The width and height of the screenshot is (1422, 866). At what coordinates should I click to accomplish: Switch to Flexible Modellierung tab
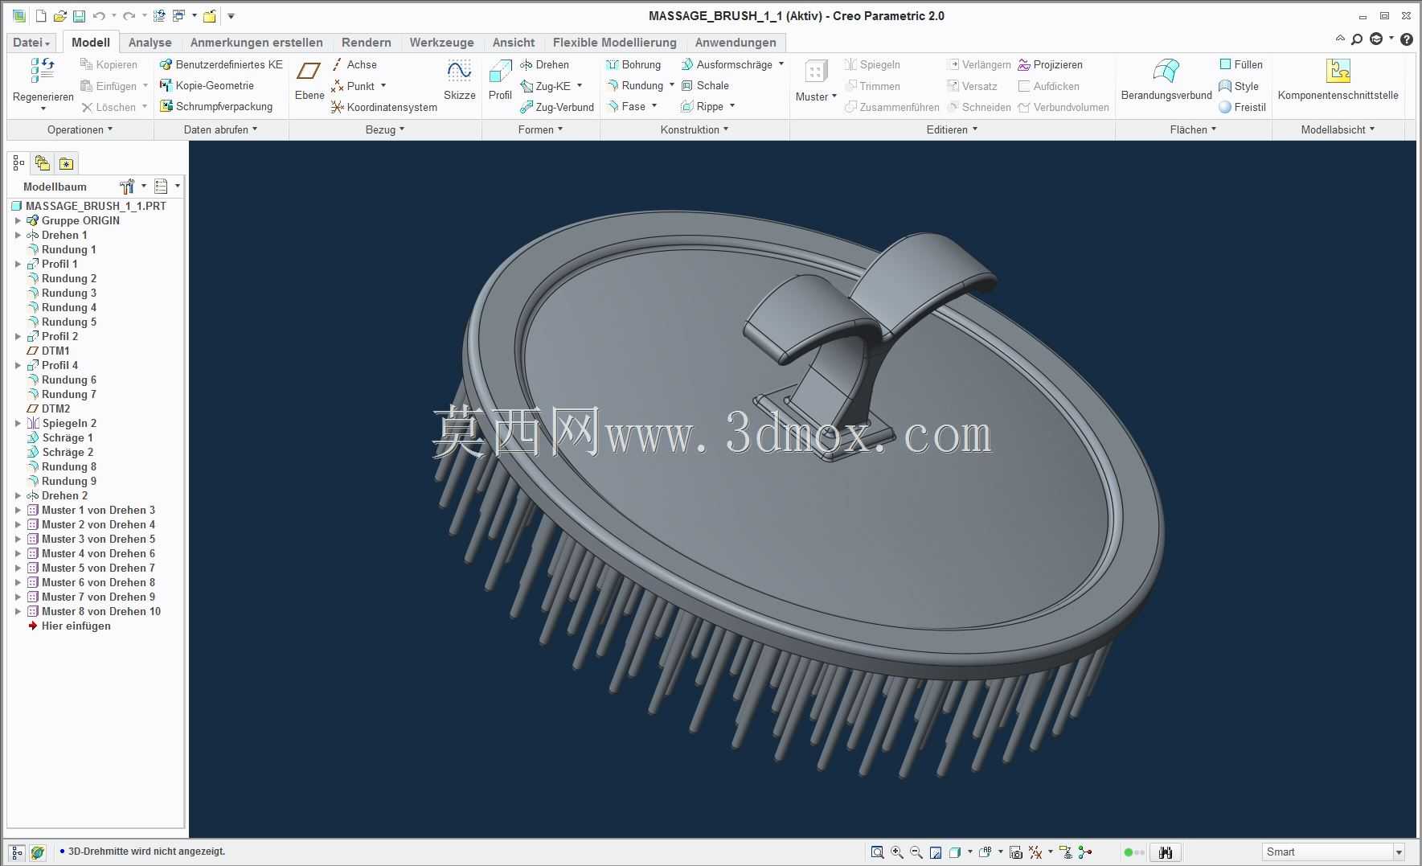614,43
